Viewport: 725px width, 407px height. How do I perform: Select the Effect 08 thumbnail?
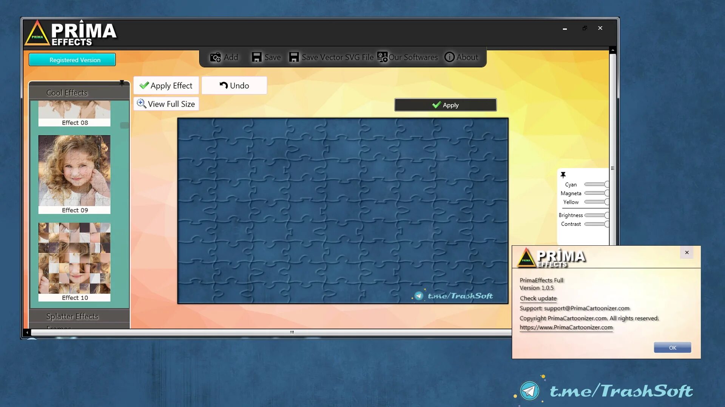tap(74, 113)
